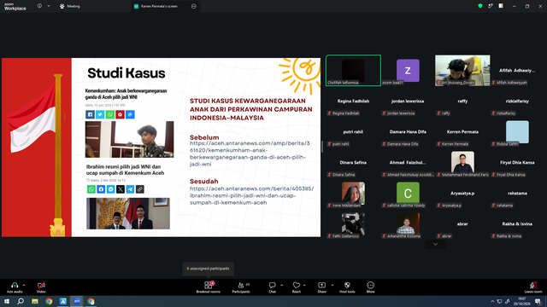Click Leave room button

click(x=533, y=287)
